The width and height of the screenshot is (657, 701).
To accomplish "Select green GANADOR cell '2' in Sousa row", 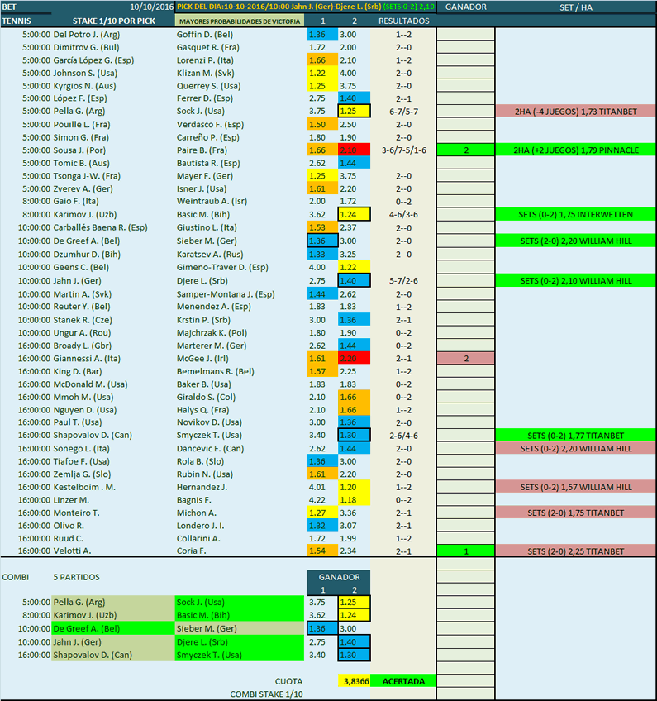I will 466,150.
